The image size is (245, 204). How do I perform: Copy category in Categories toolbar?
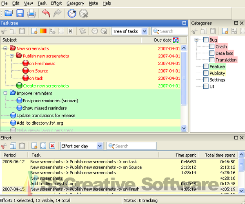pos(203,31)
